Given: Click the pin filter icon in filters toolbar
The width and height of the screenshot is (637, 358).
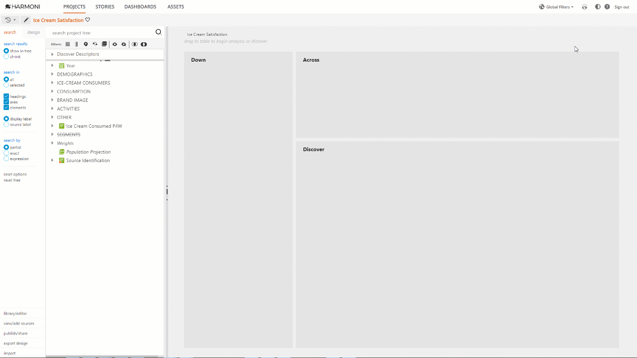Looking at the screenshot, I should [x=85, y=44].
